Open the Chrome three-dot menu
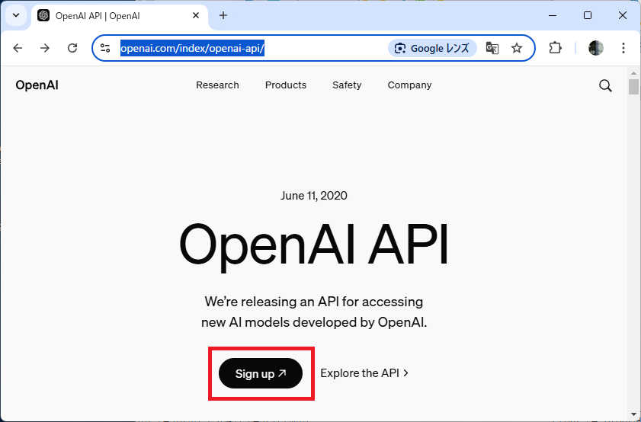 623,48
